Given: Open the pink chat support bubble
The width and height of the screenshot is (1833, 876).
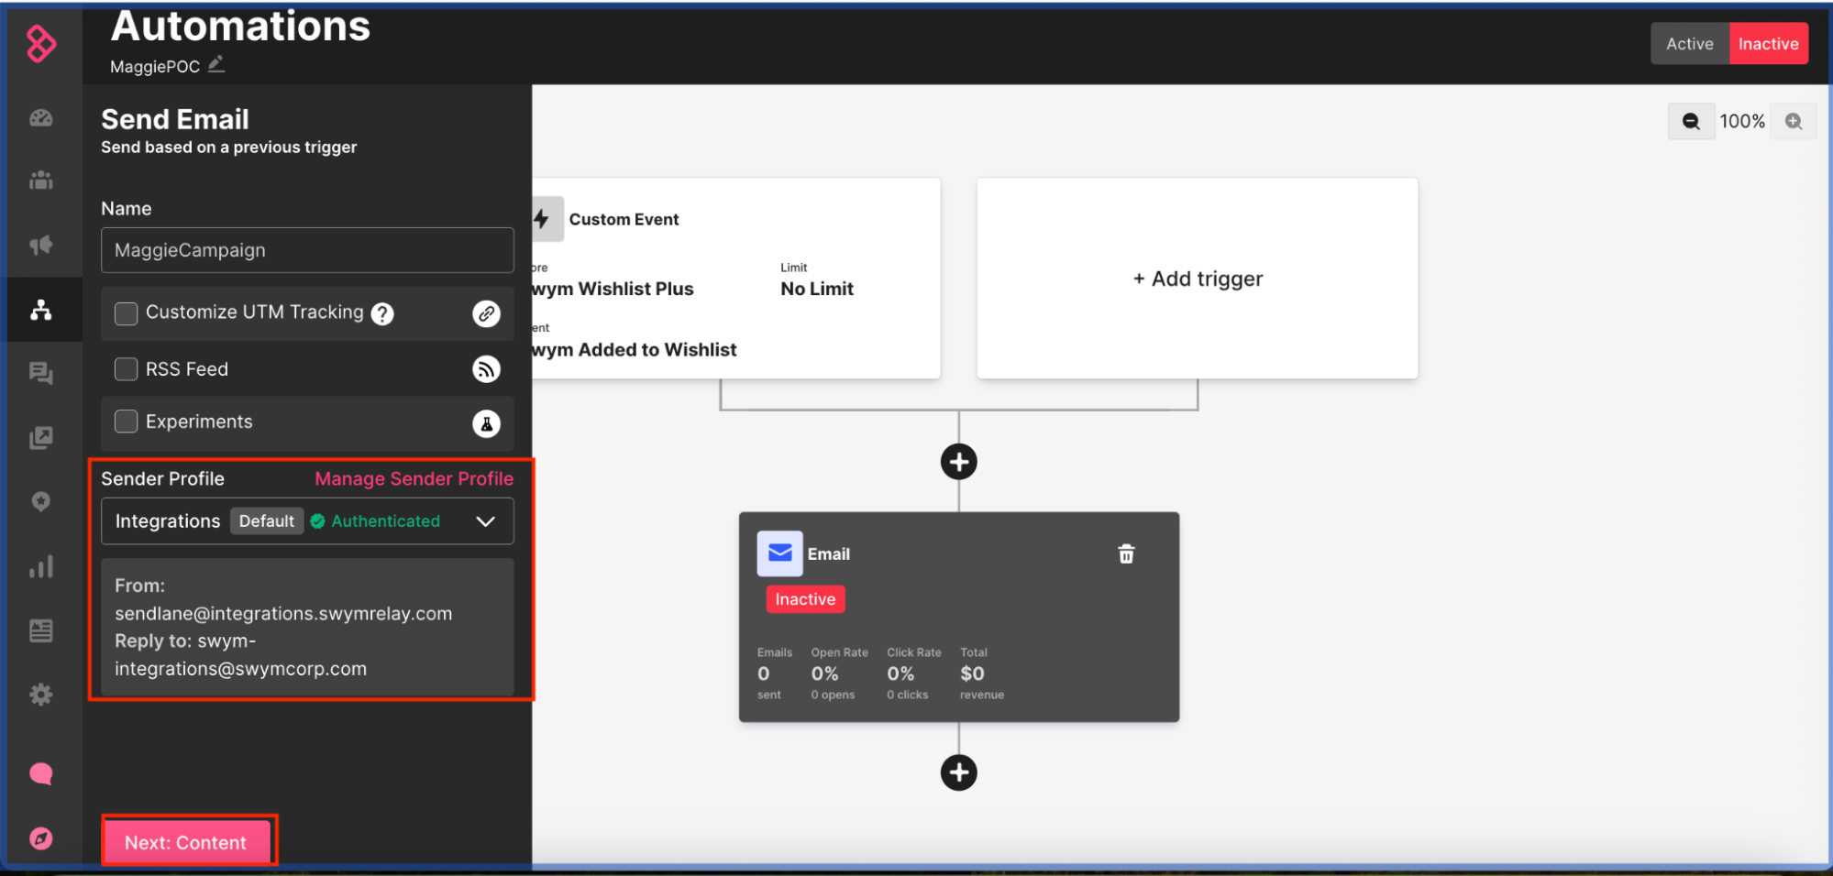Looking at the screenshot, I should click(x=41, y=774).
